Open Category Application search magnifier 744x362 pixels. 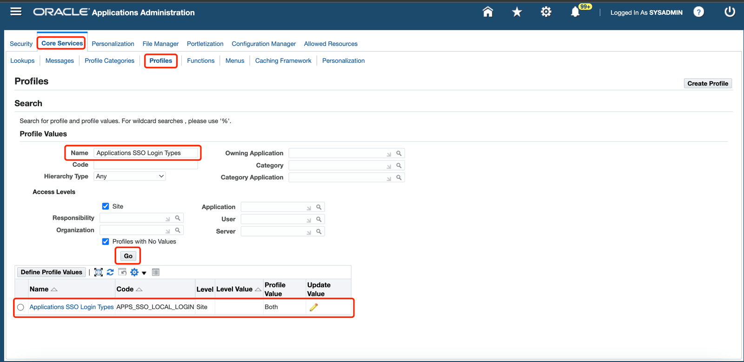(399, 178)
